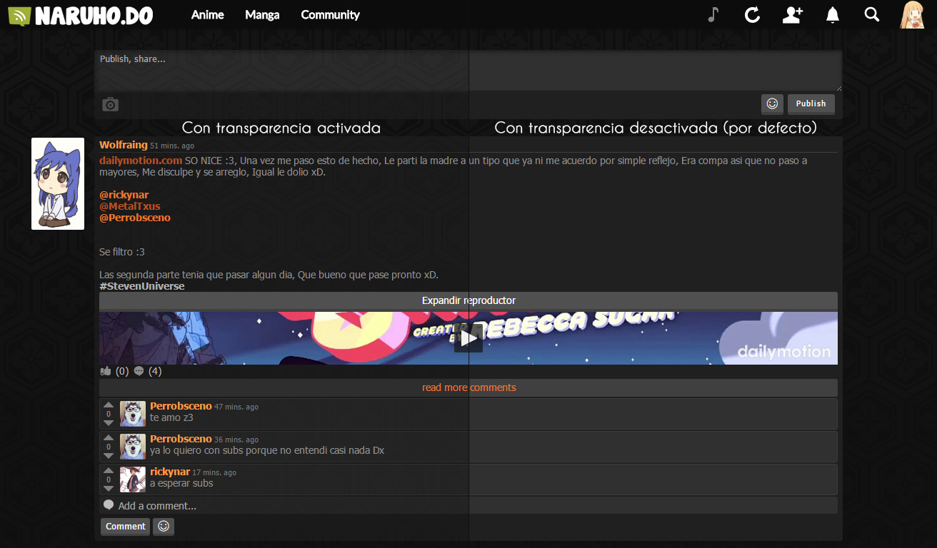Downvote the "a esperar subs" comment
The width and height of the screenshot is (937, 548).
109,489
